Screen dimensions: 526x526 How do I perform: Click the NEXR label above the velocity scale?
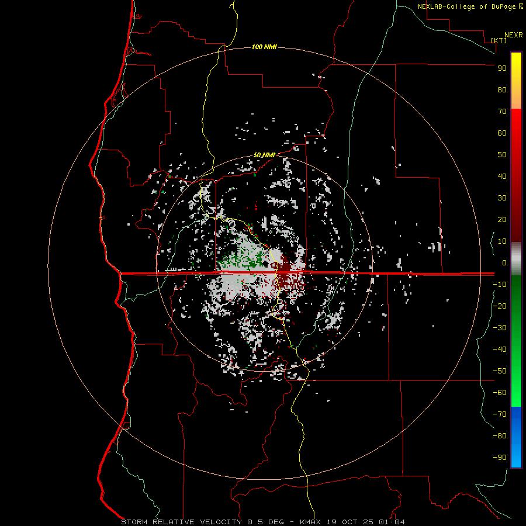tap(514, 35)
